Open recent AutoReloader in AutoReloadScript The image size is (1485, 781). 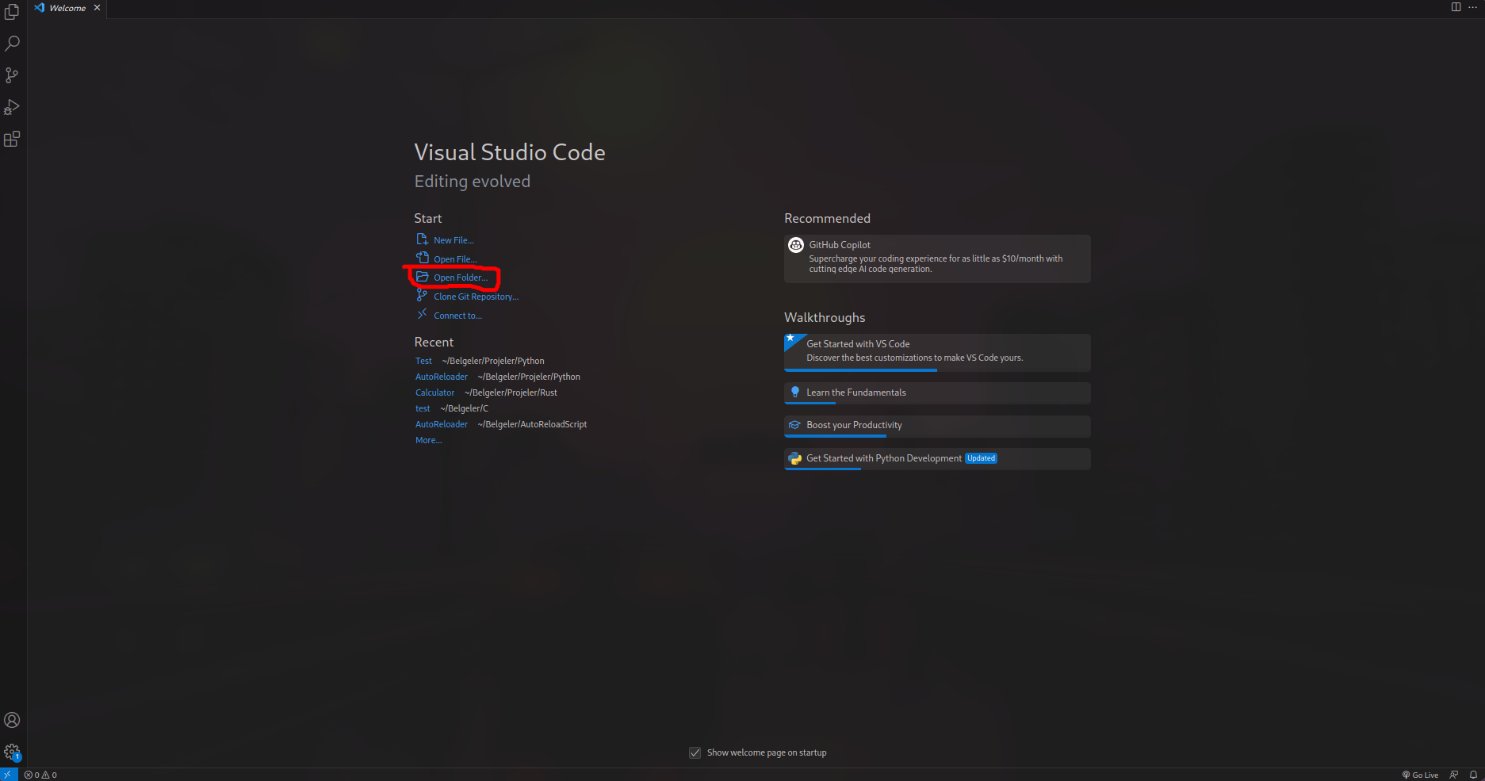tap(442, 424)
